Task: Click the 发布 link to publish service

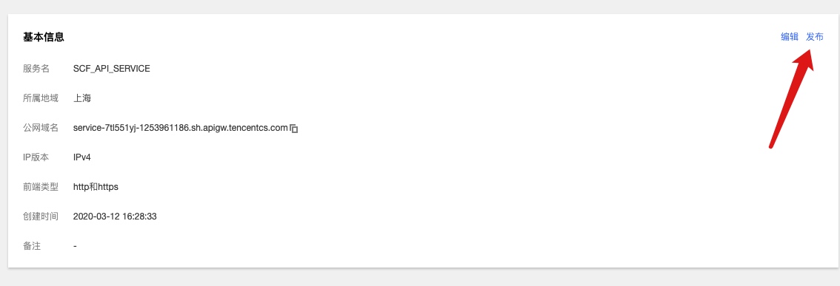Action: click(815, 37)
